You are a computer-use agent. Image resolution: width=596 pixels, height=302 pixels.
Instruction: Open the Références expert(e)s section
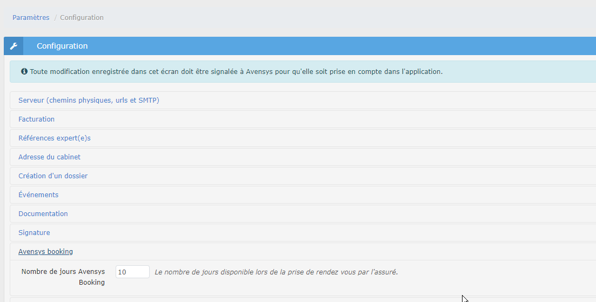pyautogui.click(x=55, y=138)
